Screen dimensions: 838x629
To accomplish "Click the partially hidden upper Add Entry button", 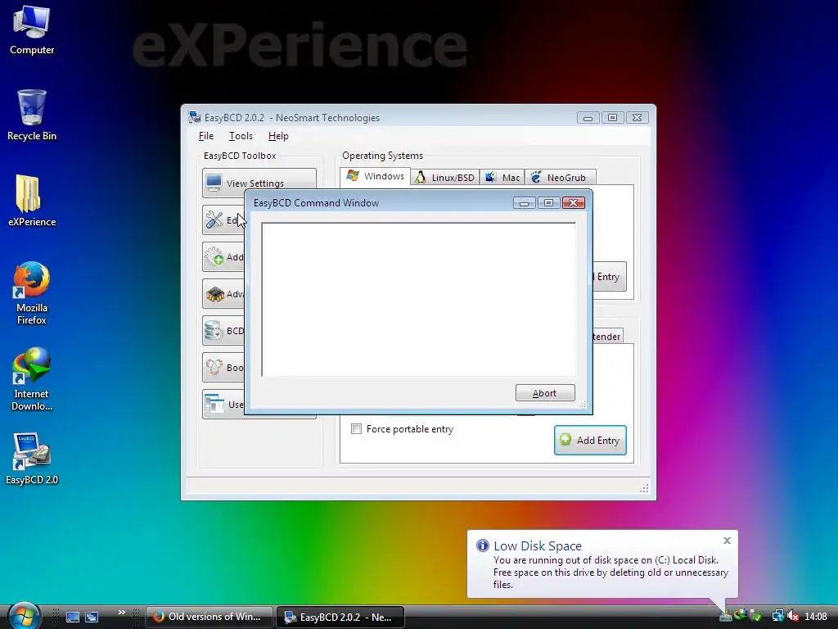I will [x=609, y=277].
